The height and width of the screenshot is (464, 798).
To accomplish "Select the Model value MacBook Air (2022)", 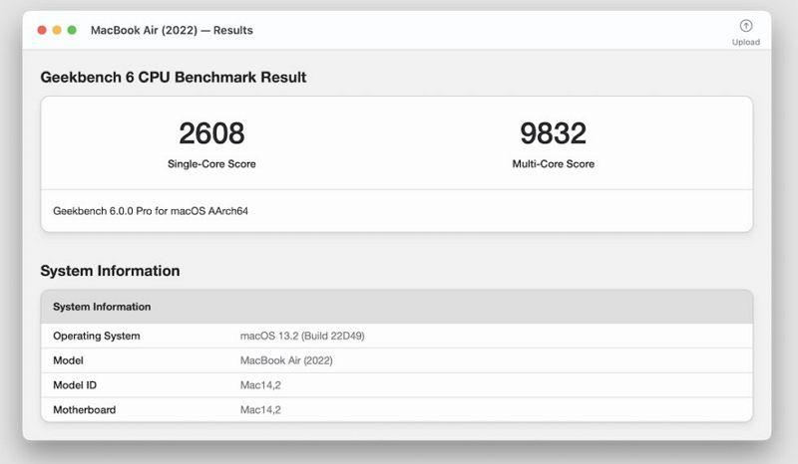I will [286, 360].
